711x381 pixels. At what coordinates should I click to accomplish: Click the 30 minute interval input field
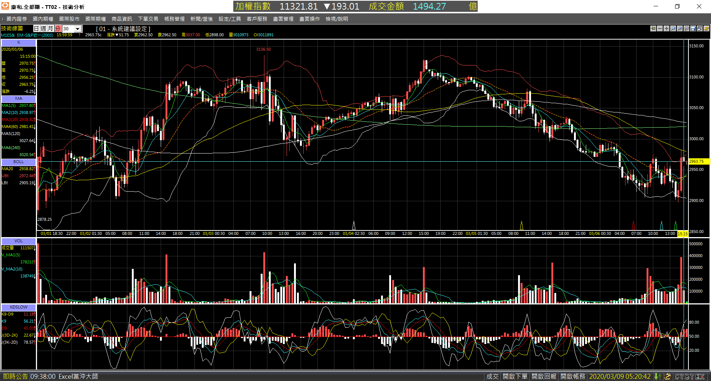point(68,29)
